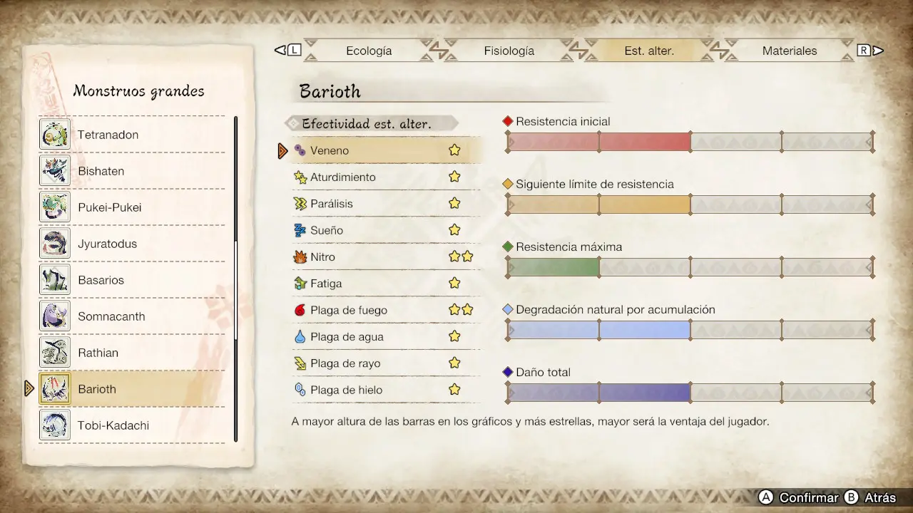Select the Nitro blast status icon
Image resolution: width=913 pixels, height=513 pixels.
coord(300,256)
